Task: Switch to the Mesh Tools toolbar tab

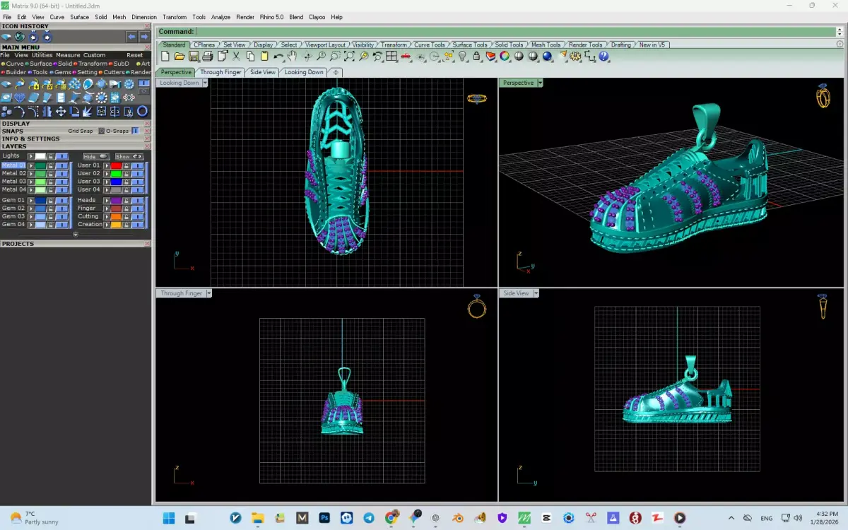Action: (546, 45)
